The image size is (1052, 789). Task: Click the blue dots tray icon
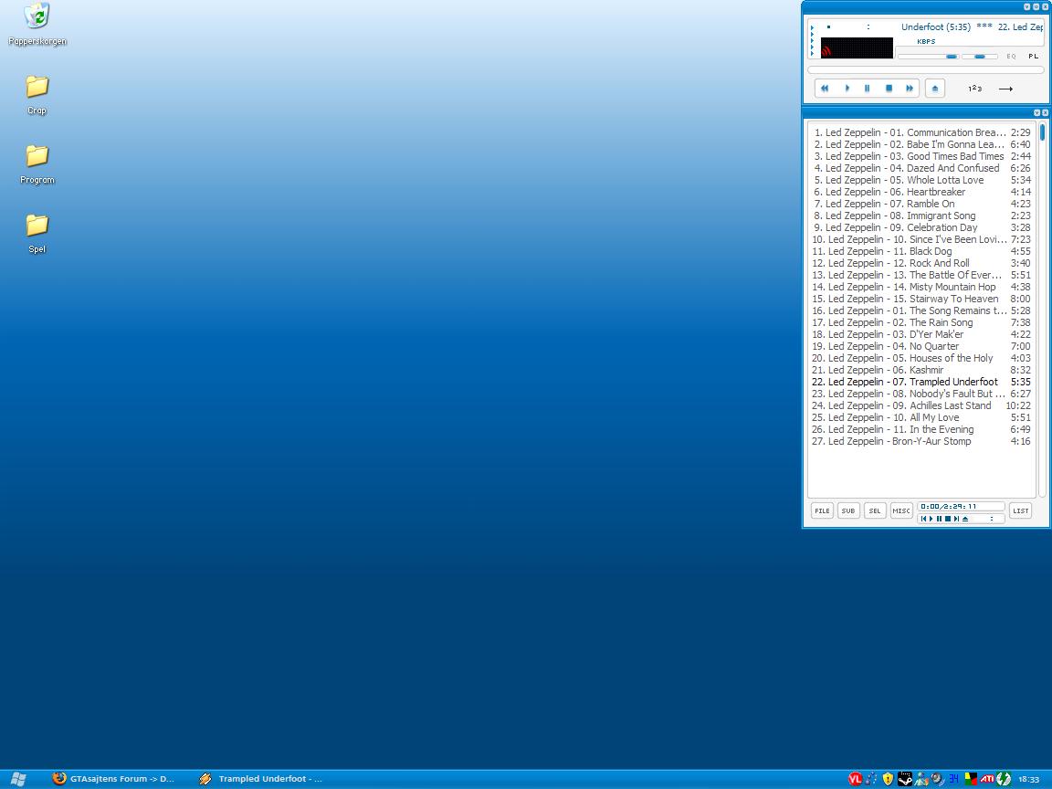[871, 779]
